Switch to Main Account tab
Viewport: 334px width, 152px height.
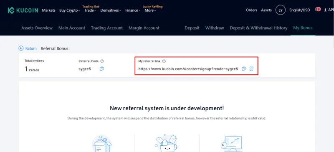(72, 28)
